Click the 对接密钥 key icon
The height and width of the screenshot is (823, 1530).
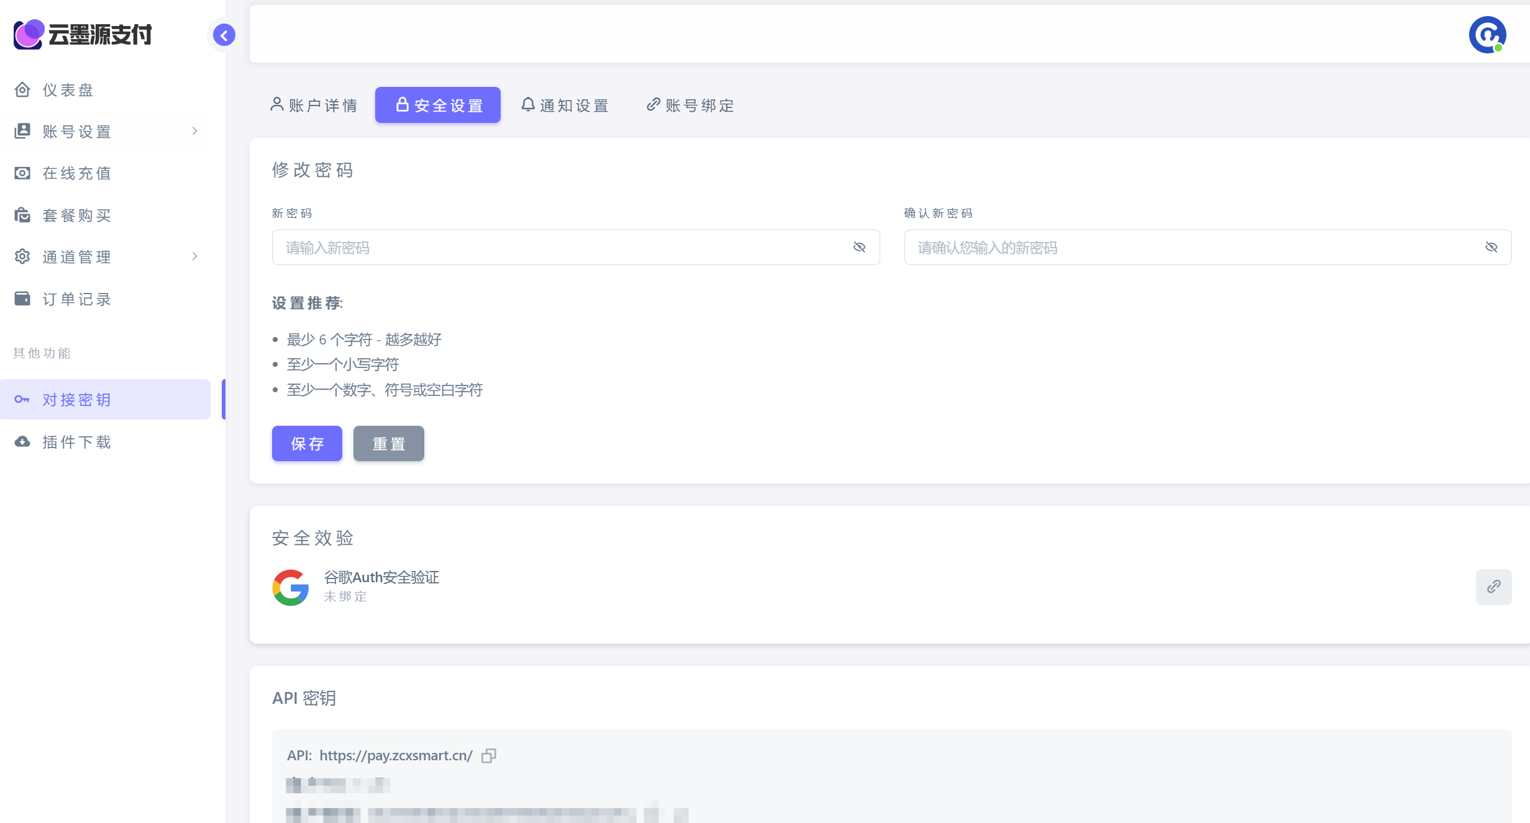point(22,400)
